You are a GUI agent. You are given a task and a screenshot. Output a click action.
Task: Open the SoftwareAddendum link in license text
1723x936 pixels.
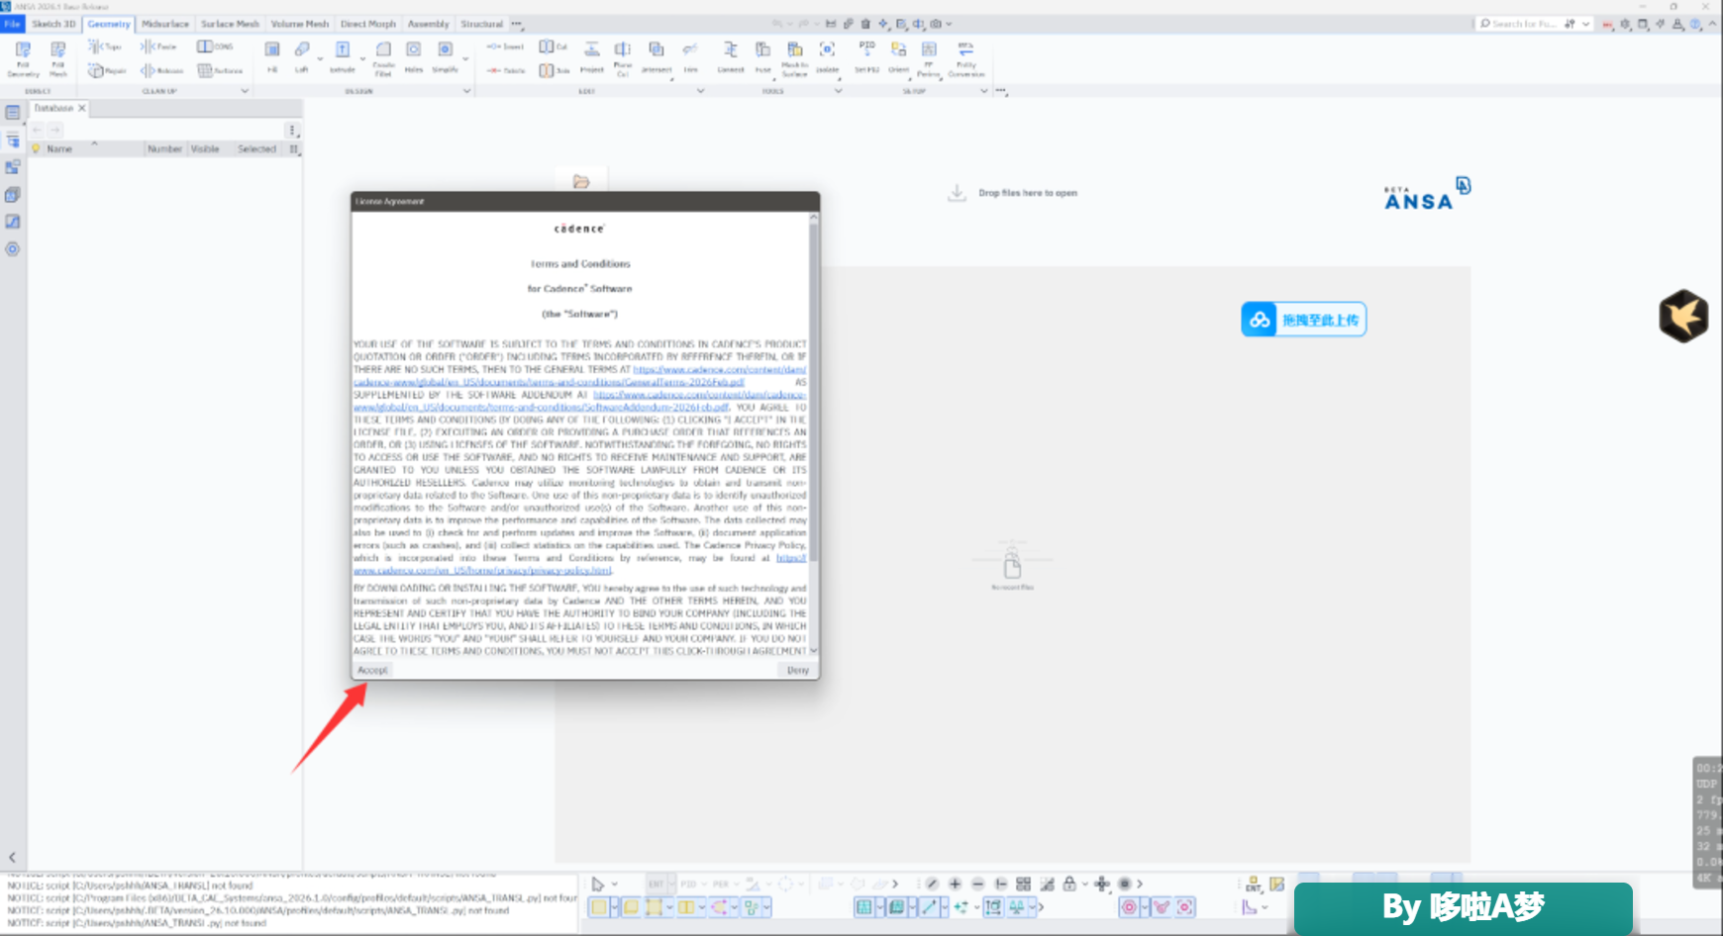[x=580, y=401]
